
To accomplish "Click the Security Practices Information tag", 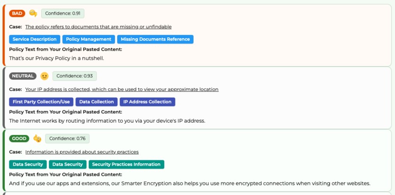I will pyautogui.click(x=126, y=164).
